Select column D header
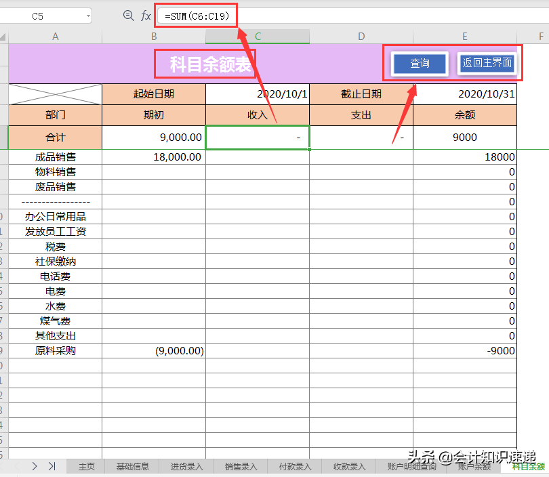Viewport: 549px width, 477px height. tap(361, 37)
